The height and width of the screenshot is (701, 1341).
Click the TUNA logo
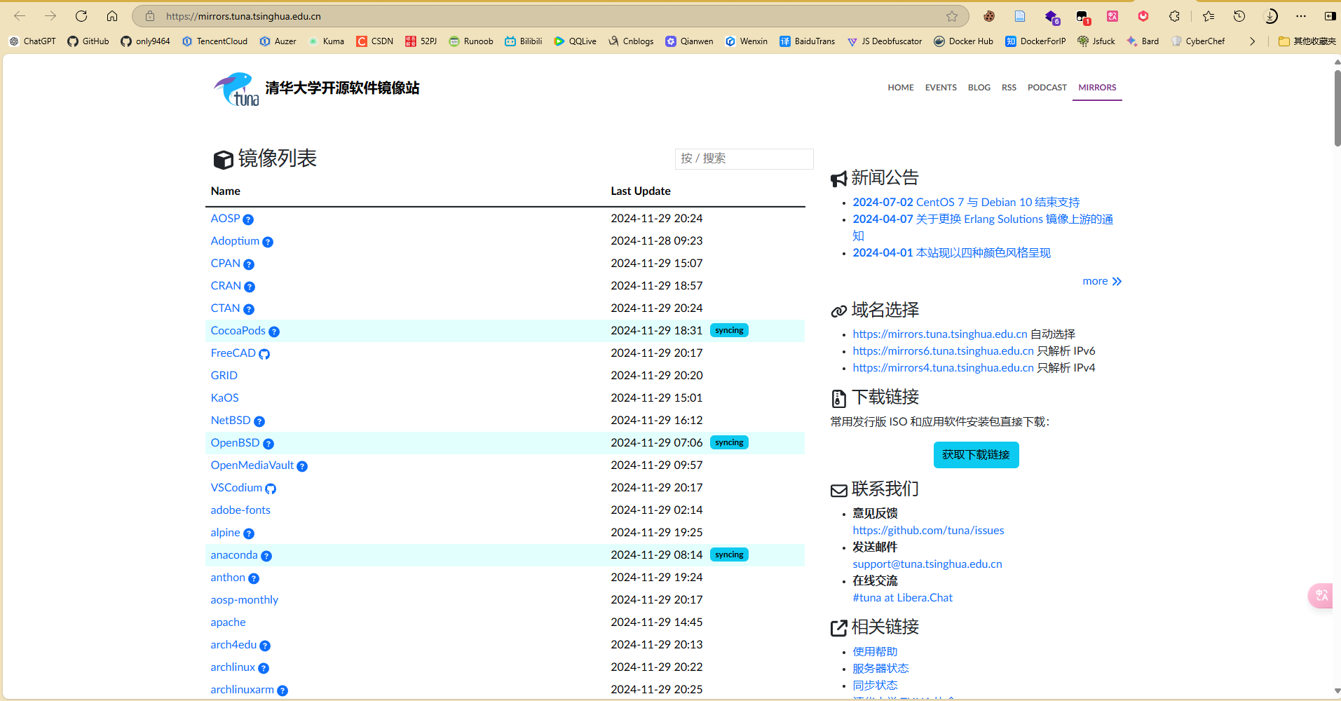pyautogui.click(x=236, y=89)
